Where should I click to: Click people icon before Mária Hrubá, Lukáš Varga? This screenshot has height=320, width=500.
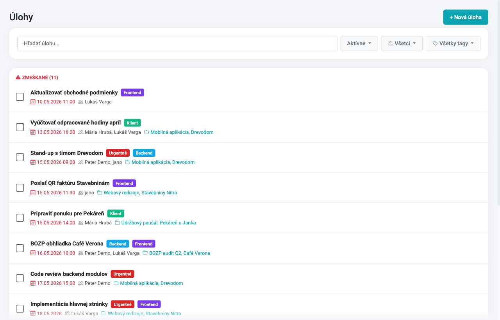(81, 132)
